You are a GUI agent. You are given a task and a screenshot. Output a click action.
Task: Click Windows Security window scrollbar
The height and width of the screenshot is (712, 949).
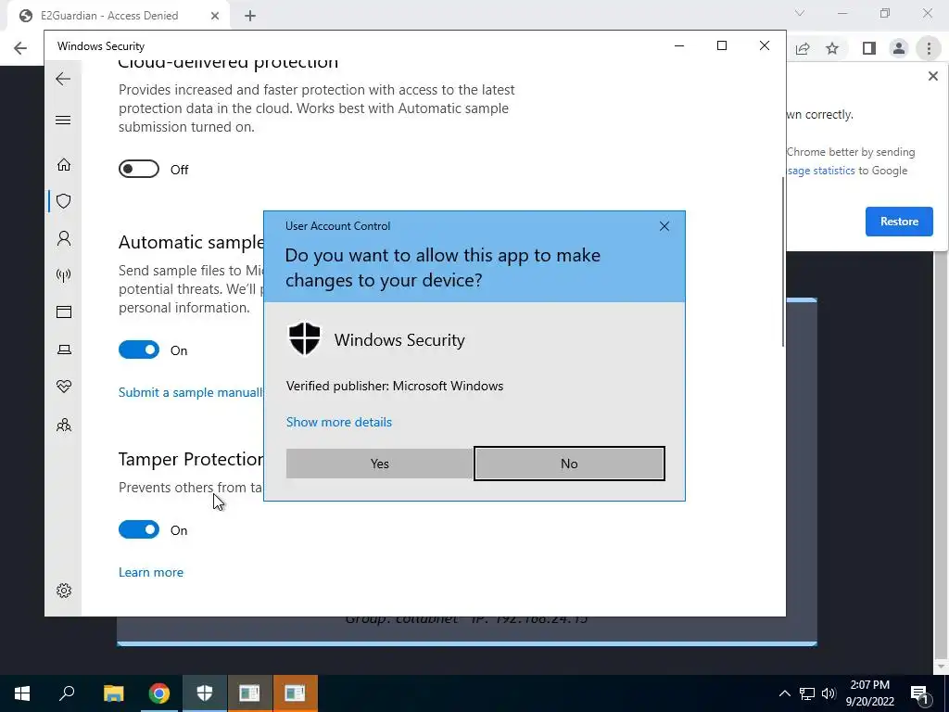tap(782, 261)
